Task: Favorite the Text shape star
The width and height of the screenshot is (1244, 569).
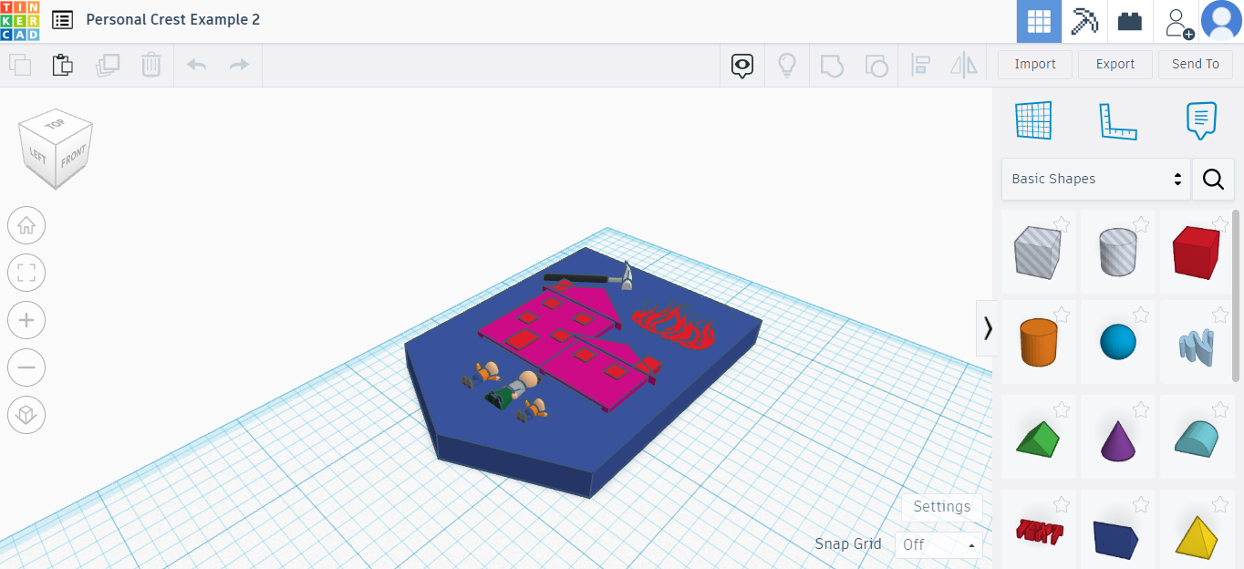Action: pyautogui.click(x=1062, y=503)
